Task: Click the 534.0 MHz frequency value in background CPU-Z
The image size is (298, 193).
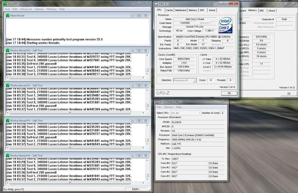Action: (x=262, y=37)
